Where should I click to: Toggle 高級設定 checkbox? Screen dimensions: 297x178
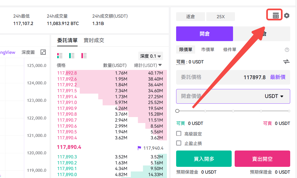[179, 133]
